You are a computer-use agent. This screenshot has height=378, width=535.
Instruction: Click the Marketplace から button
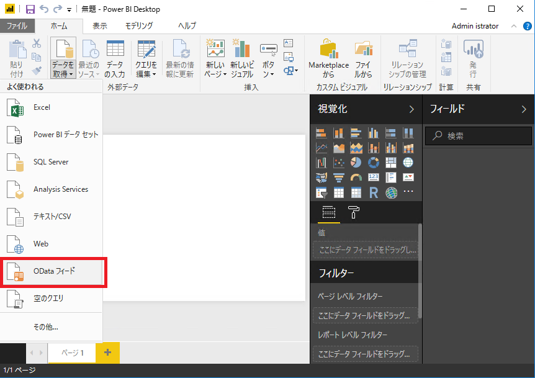pyautogui.click(x=328, y=58)
